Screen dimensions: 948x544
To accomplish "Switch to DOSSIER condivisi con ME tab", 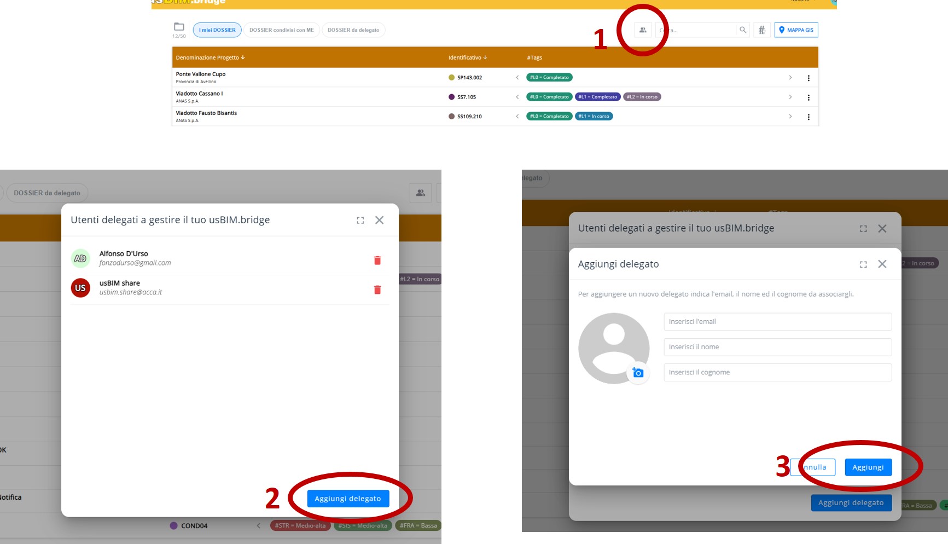I will (282, 30).
